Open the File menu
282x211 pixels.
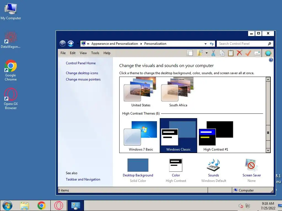coord(63,53)
